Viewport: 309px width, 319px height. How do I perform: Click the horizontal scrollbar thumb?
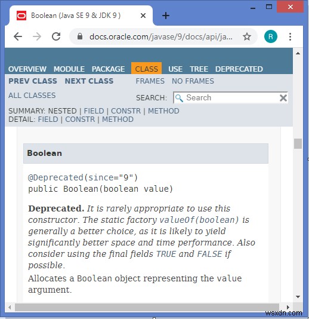coord(147,307)
